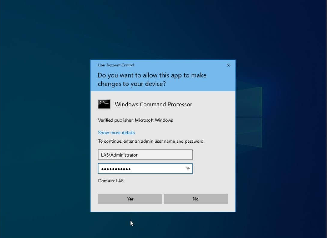
Task: Close the User Account Control dialog
Action: tap(228, 65)
